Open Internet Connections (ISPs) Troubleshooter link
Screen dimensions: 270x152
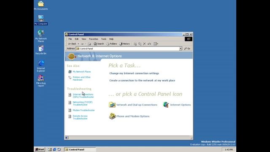click(x=83, y=96)
